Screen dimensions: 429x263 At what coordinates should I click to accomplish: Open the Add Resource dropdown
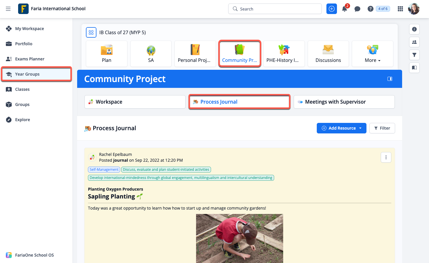tap(341, 128)
